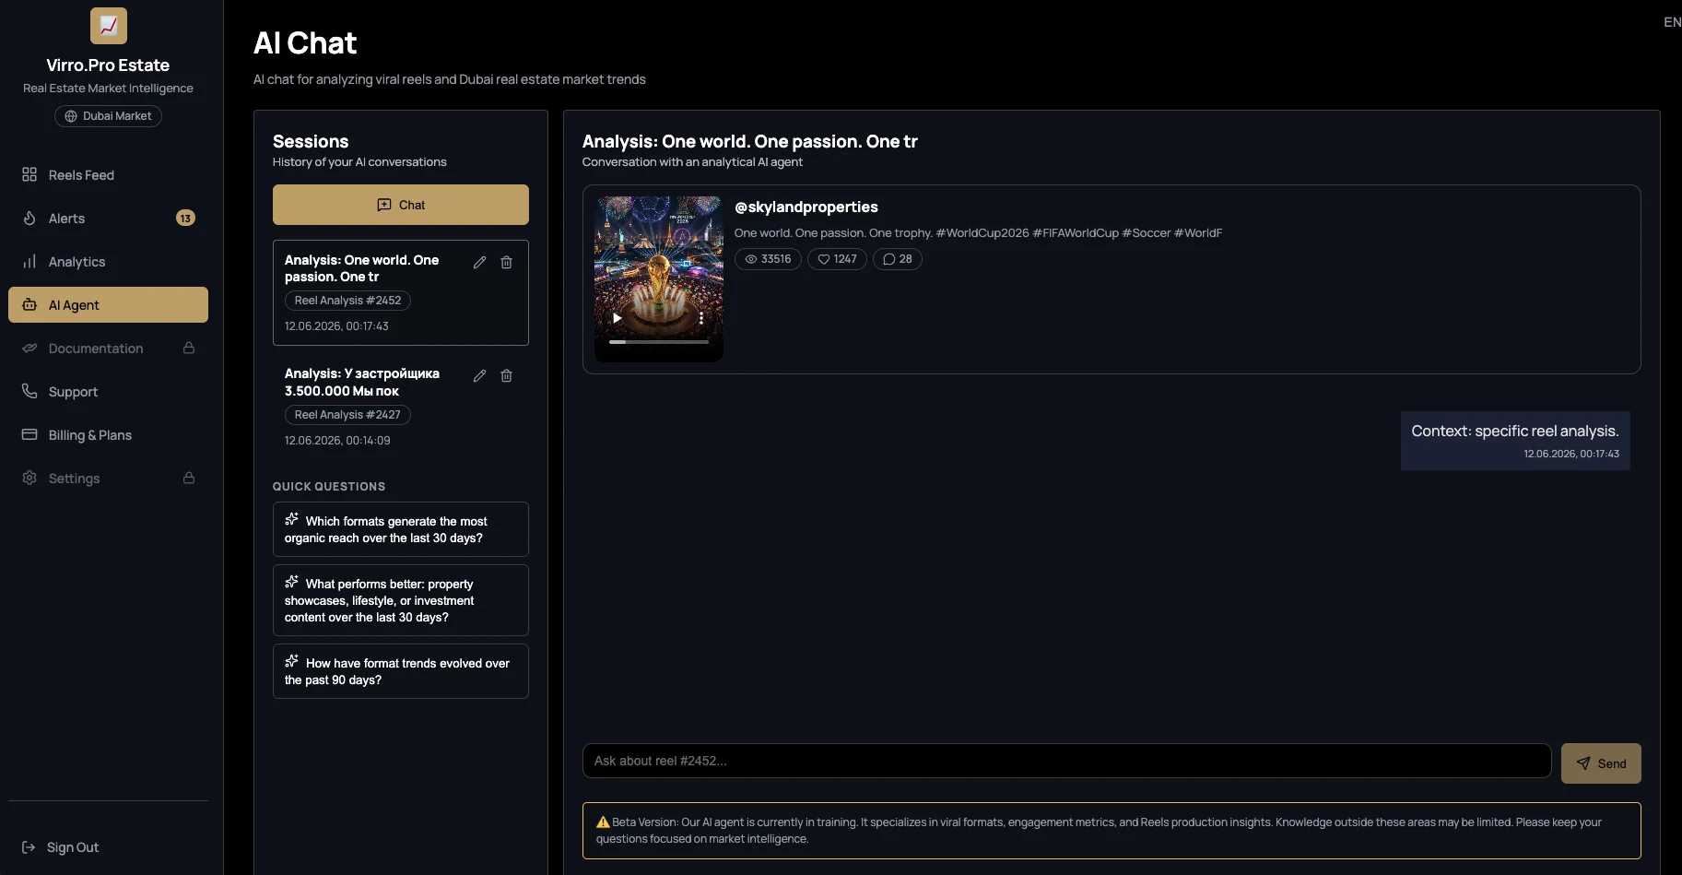Play the reel video thumbnail
Viewport: 1682px width, 875px height.
point(618,318)
